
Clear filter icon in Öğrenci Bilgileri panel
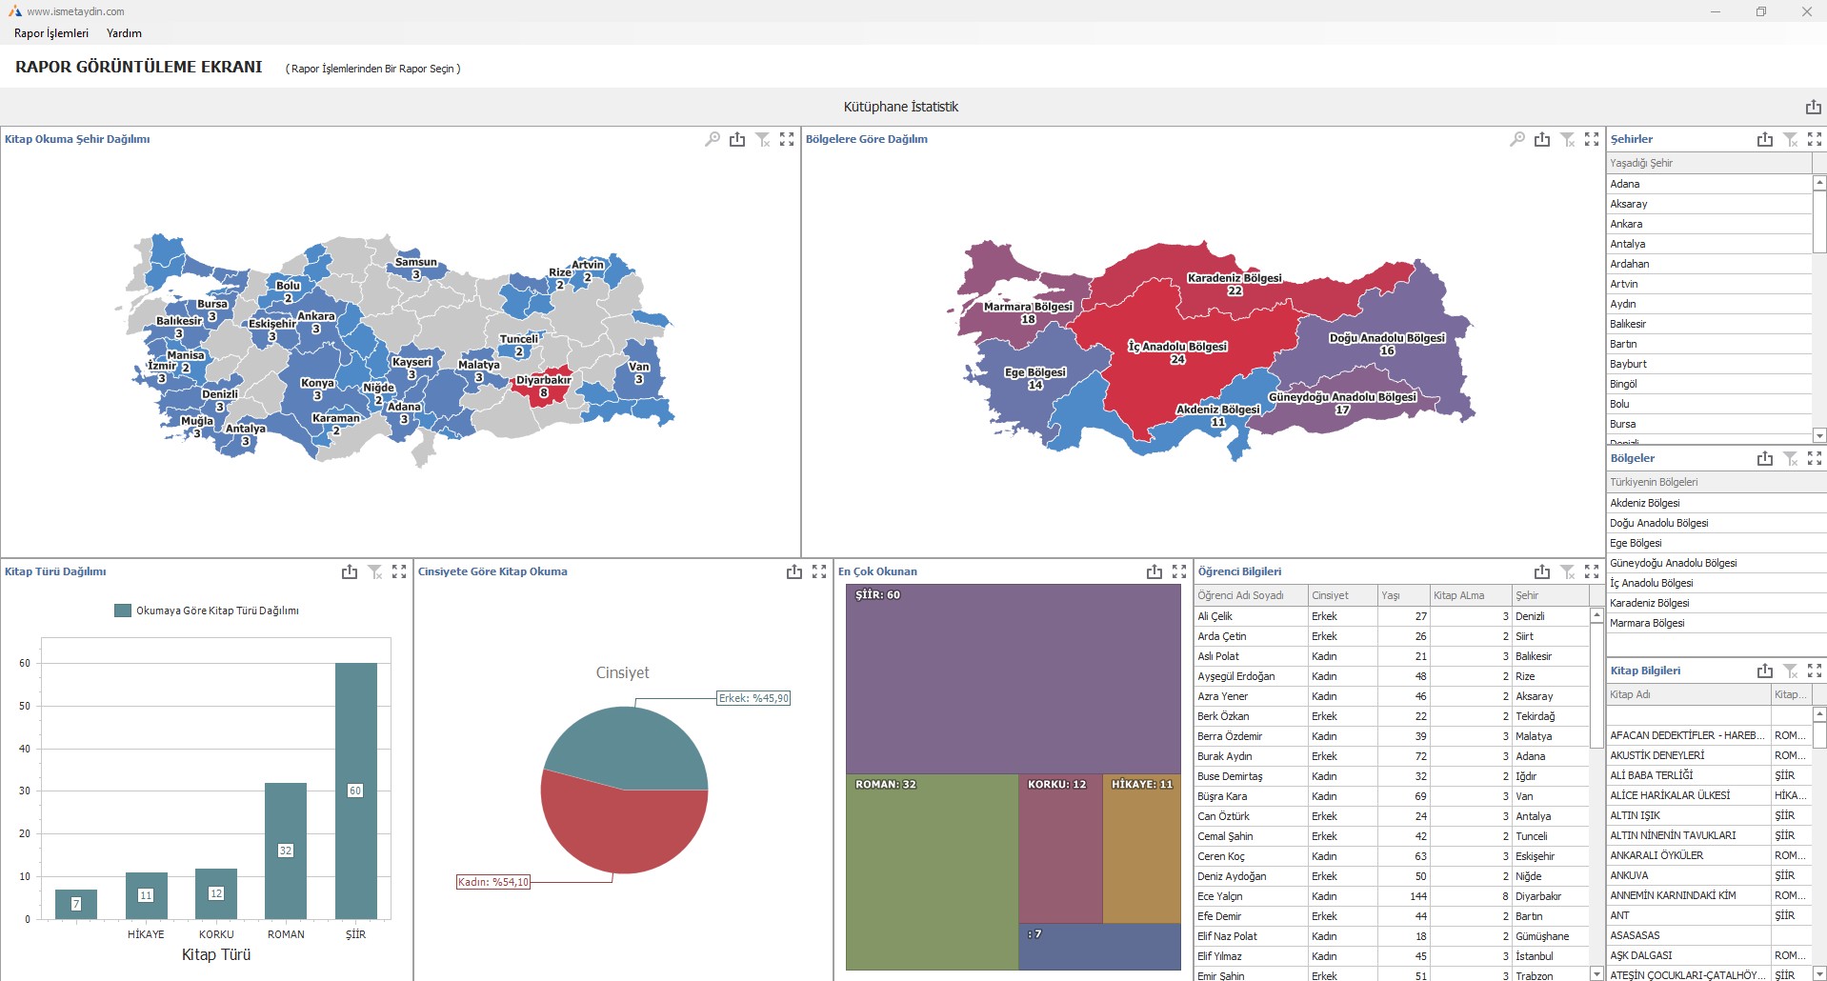tap(1567, 572)
